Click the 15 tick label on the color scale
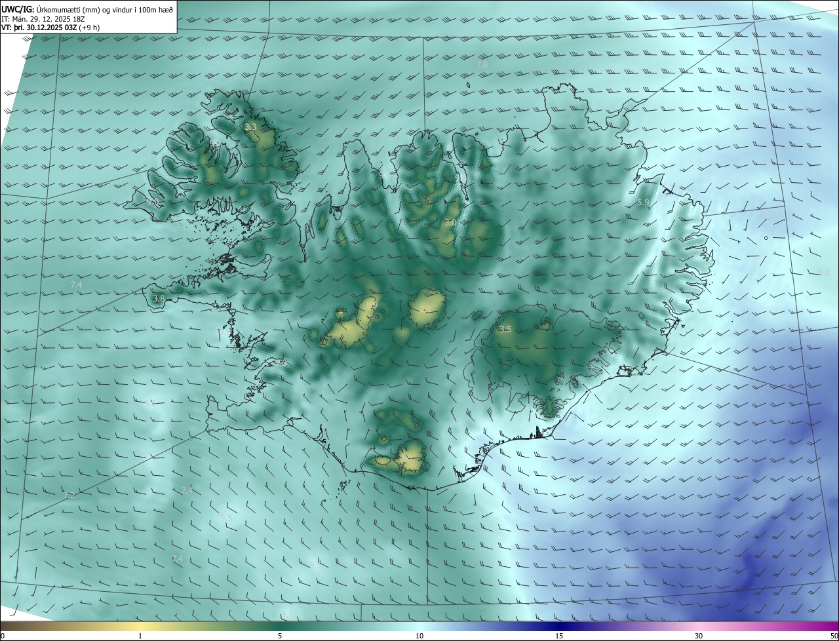Screen dimensions: 839x641 coord(559,636)
